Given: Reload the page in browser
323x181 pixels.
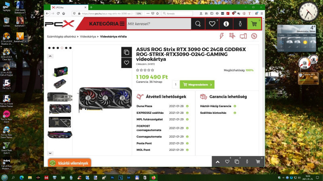Looking at the screenshot, I should coord(58,14).
